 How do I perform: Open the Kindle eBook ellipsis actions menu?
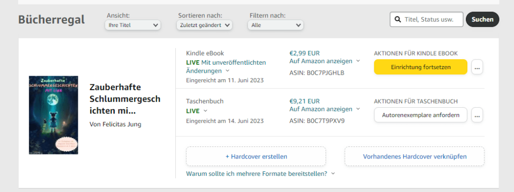click(x=477, y=67)
